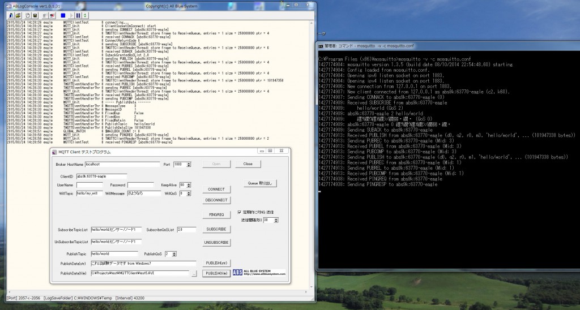This screenshot has width=580, height=310.
Task: Click the blank document icon in log toolbar
Action: pyautogui.click(x=28, y=15)
